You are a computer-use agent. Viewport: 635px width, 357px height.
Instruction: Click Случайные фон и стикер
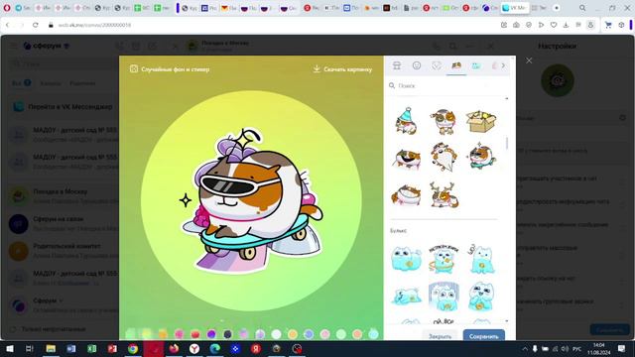point(175,69)
